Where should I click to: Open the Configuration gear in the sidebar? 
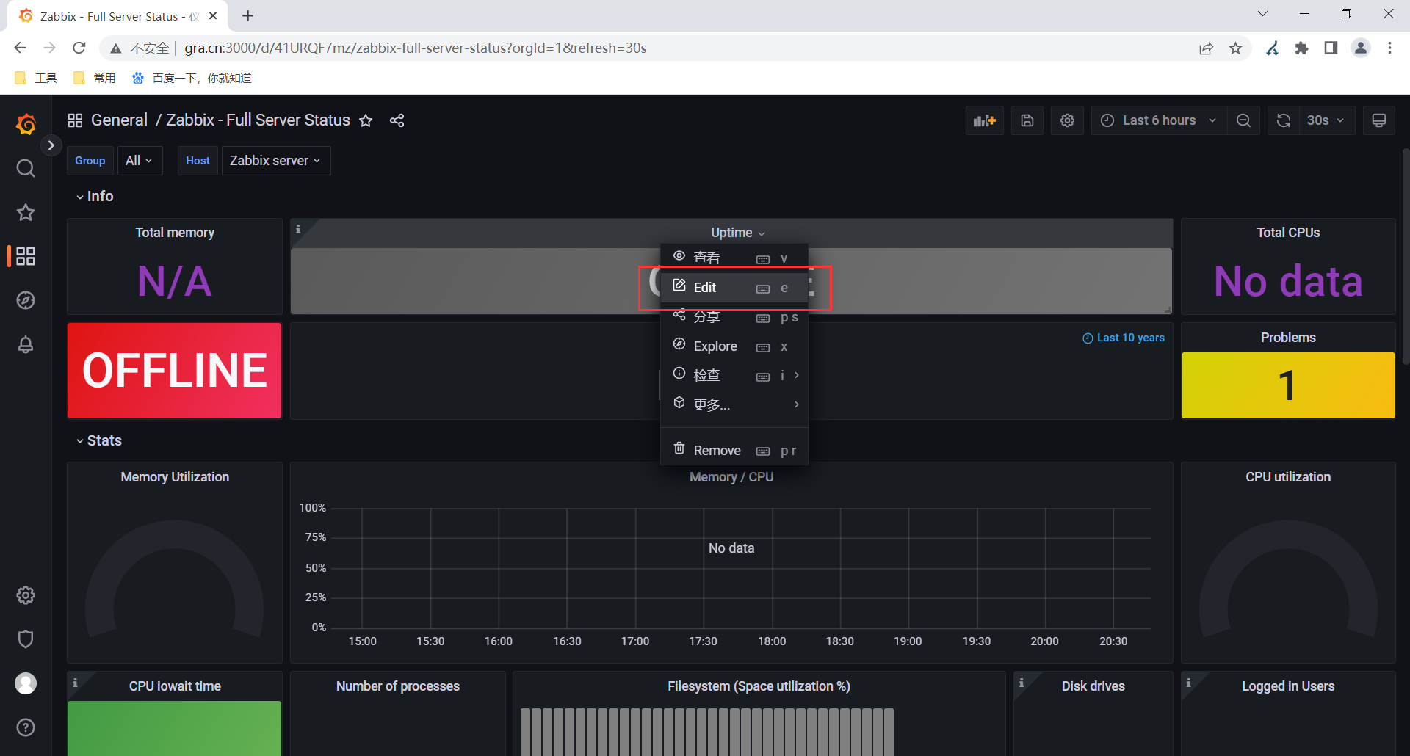[x=26, y=595]
